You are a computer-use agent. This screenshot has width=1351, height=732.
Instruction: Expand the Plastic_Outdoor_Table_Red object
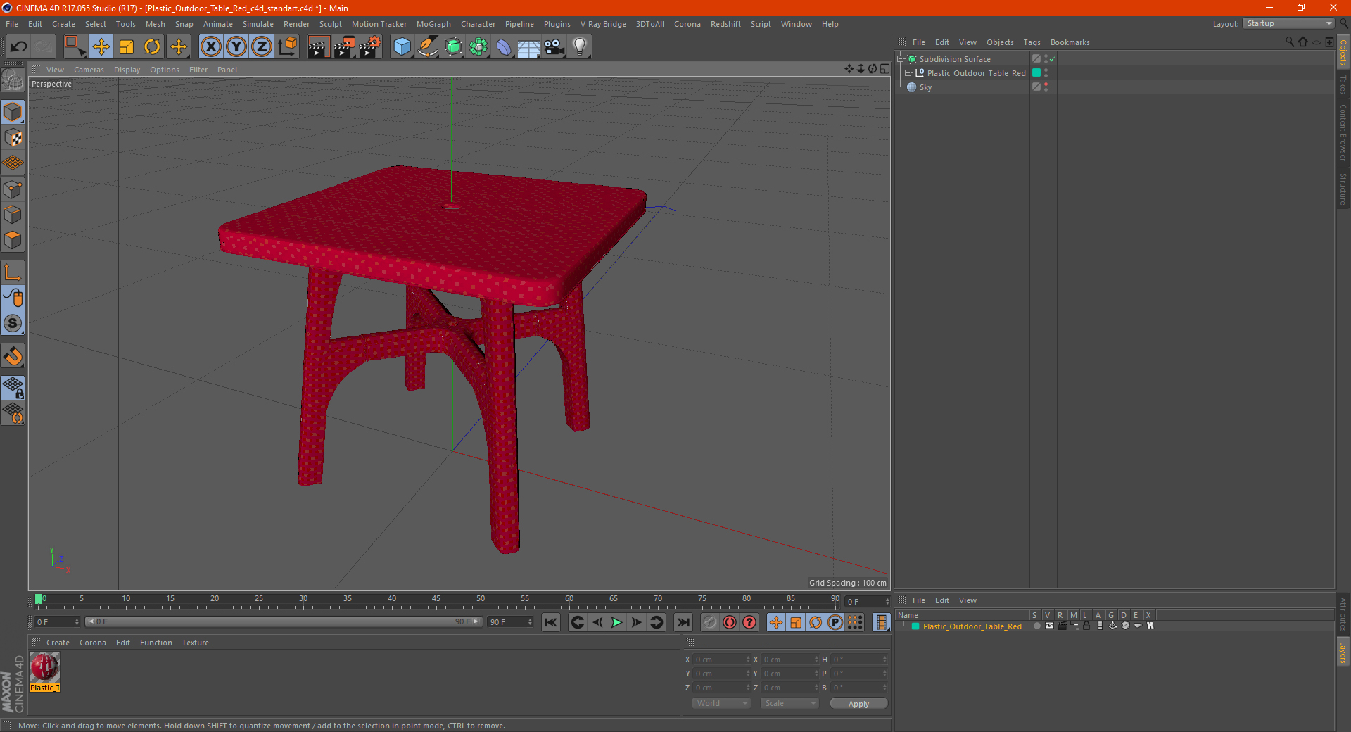(908, 73)
